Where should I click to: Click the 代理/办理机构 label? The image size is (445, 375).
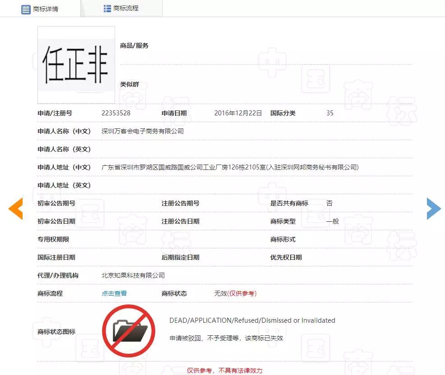pos(58,275)
